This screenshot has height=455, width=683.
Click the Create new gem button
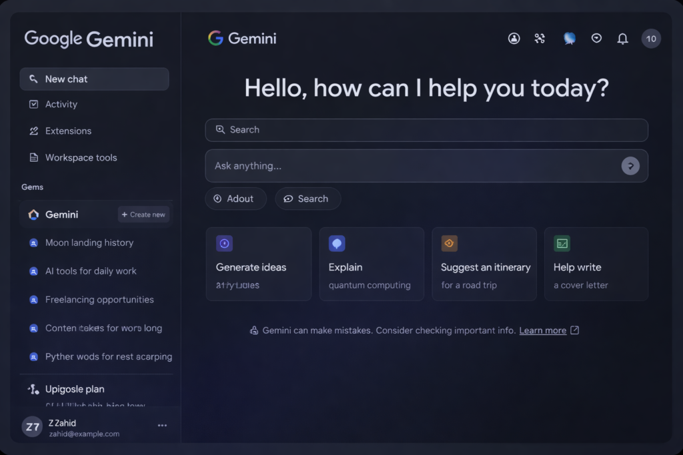143,215
